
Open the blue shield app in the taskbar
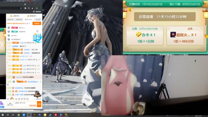pyautogui.click(x=24, y=115)
